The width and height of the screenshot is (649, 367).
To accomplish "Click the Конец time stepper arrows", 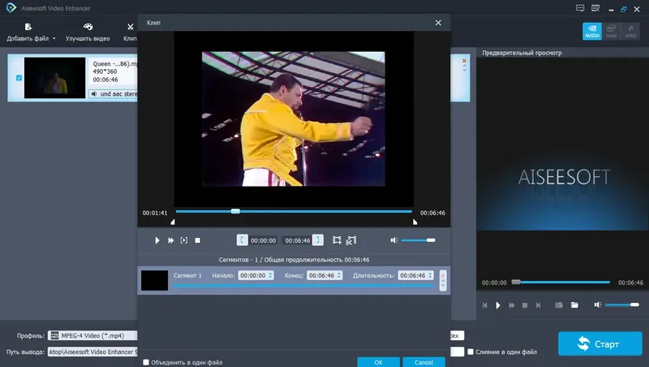I will (x=339, y=275).
